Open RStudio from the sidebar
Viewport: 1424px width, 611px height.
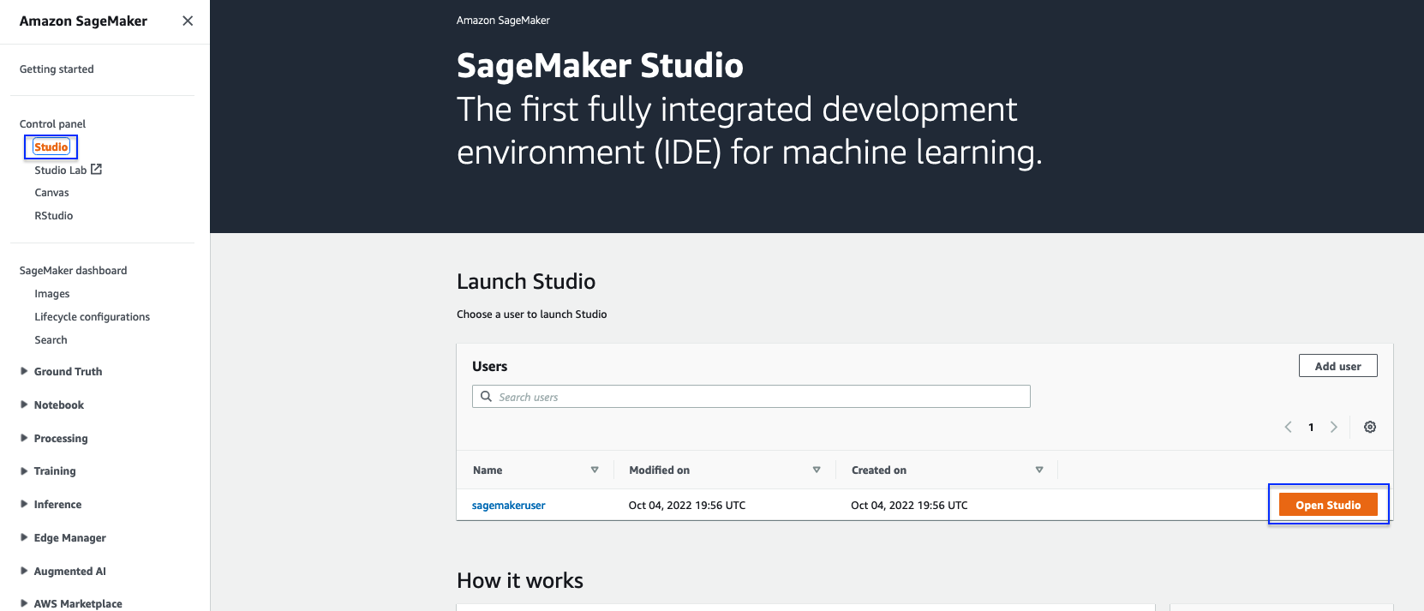[54, 216]
